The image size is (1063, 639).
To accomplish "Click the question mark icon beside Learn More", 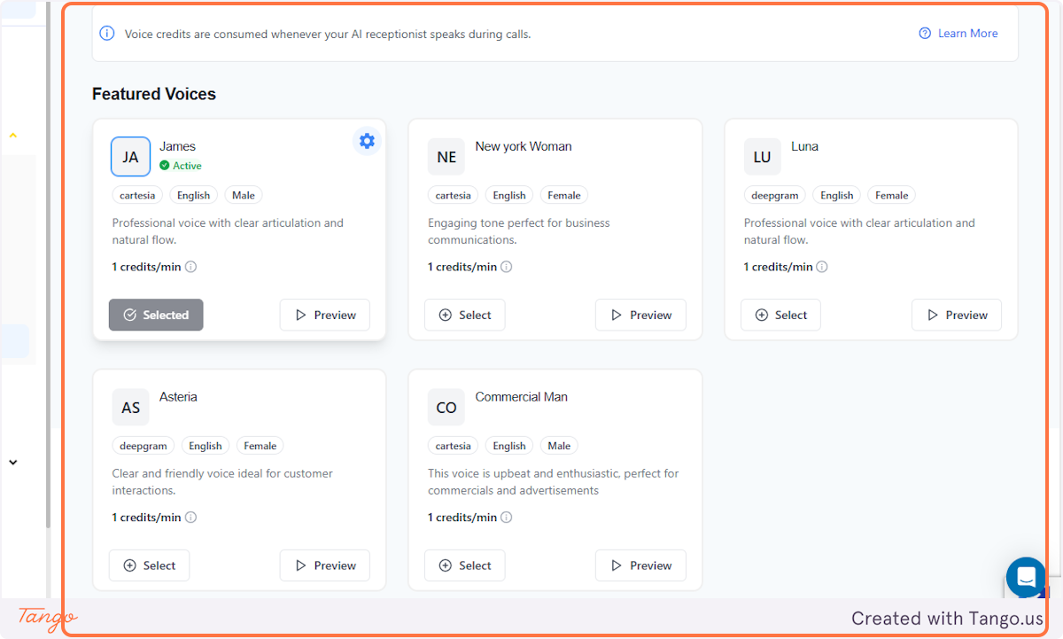I will click(x=924, y=33).
